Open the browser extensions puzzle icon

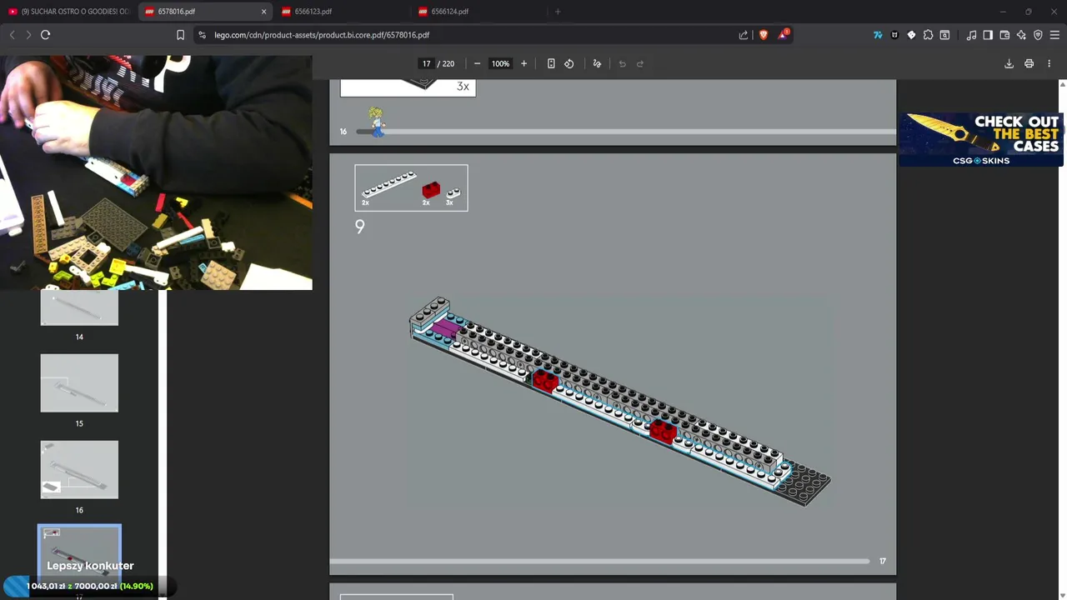tap(928, 35)
